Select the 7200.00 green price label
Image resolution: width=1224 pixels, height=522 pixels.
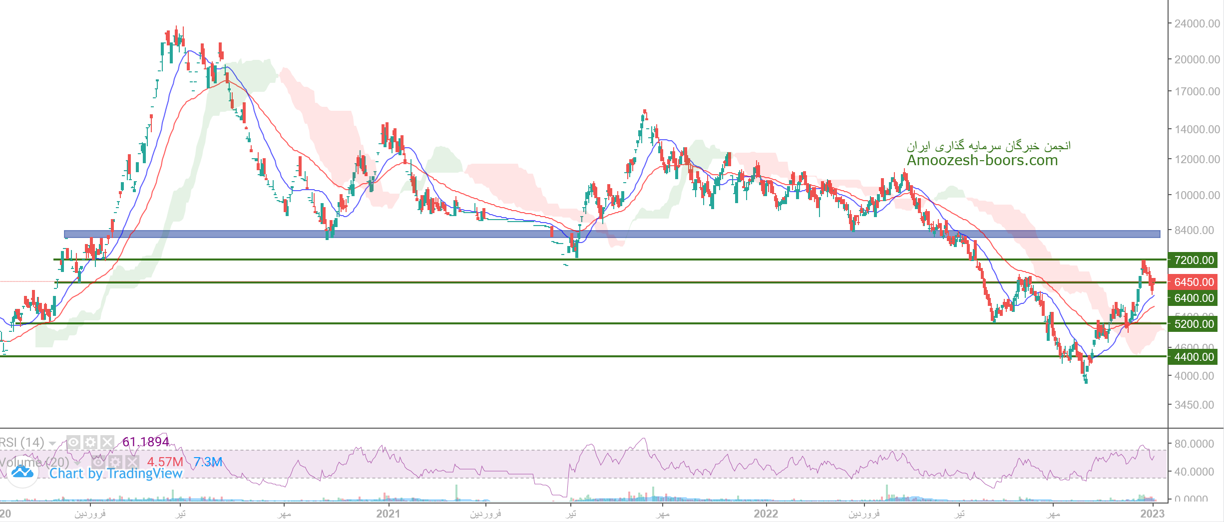coord(1194,260)
